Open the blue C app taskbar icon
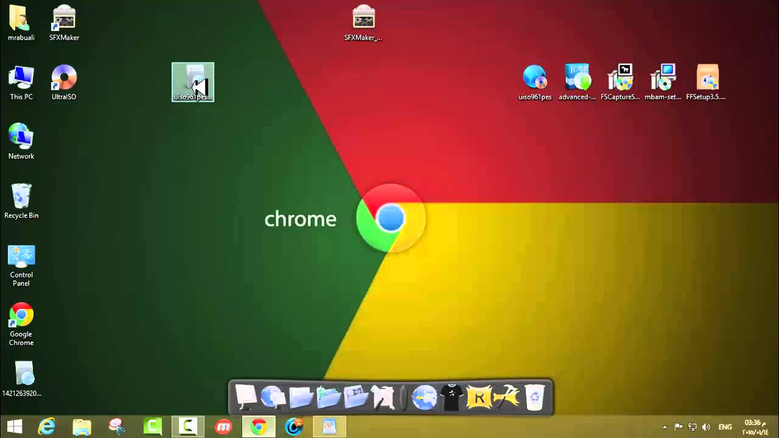This screenshot has height=438, width=779. coord(294,427)
